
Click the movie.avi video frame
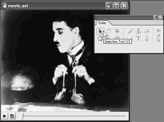point(65,61)
